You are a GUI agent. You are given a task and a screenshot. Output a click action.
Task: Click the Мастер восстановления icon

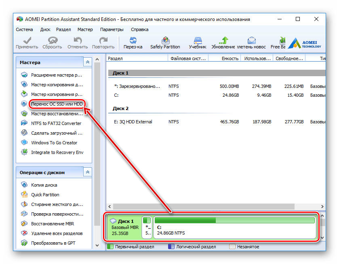click(x=24, y=113)
